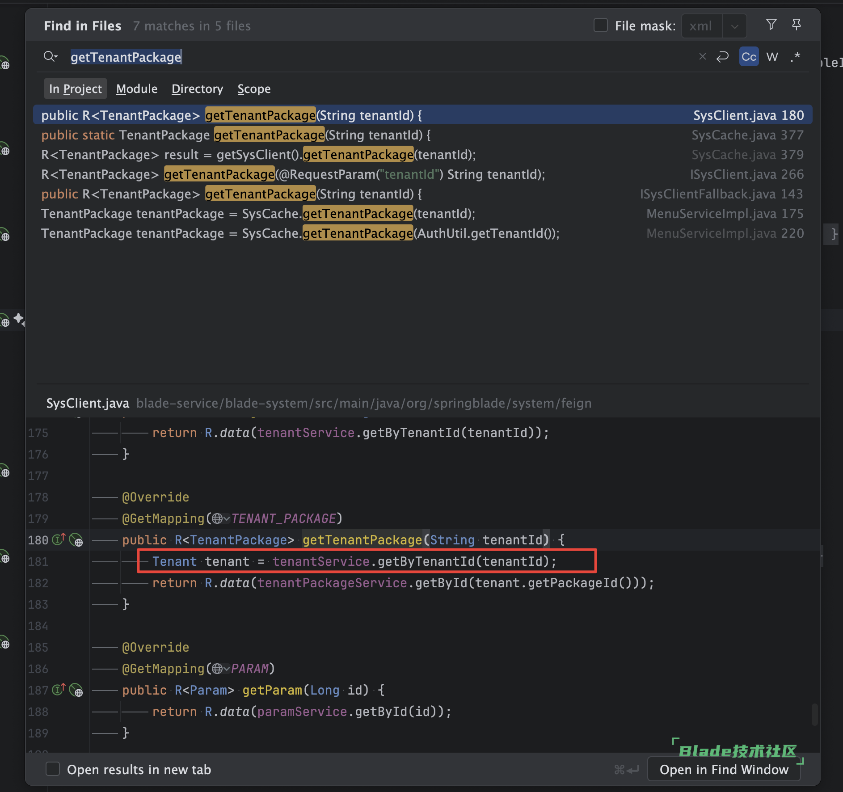843x792 pixels.
Task: Toggle the Regex search option
Action: click(795, 57)
